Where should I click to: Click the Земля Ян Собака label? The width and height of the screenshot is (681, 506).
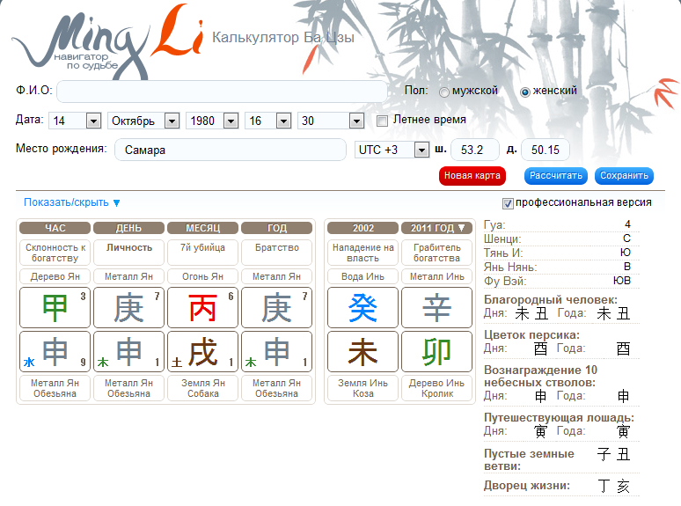click(x=203, y=388)
